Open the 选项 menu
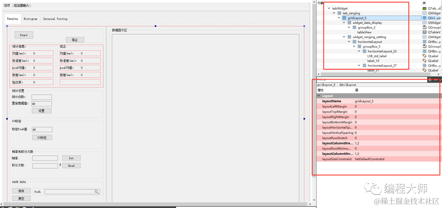The width and height of the screenshot is (442, 208). (7, 5)
